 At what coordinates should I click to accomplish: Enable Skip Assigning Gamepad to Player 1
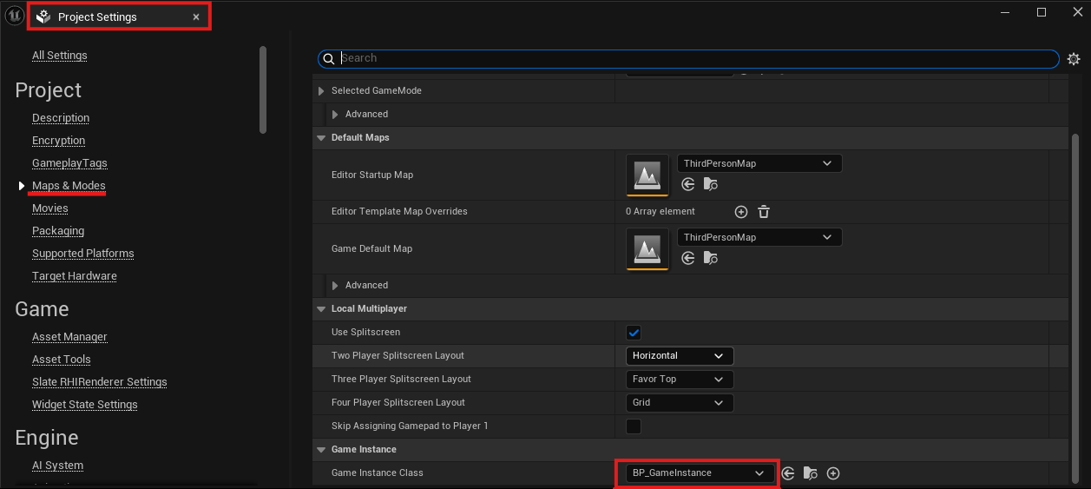[634, 426]
